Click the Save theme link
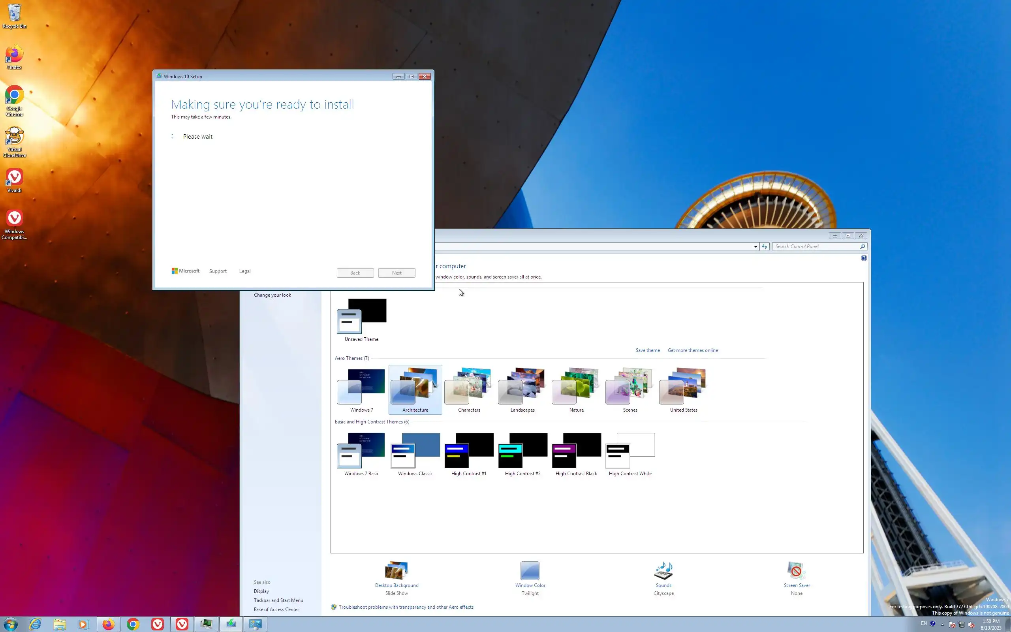The image size is (1011, 632). tap(648, 350)
